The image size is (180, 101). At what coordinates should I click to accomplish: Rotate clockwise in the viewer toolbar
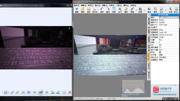point(58,92)
